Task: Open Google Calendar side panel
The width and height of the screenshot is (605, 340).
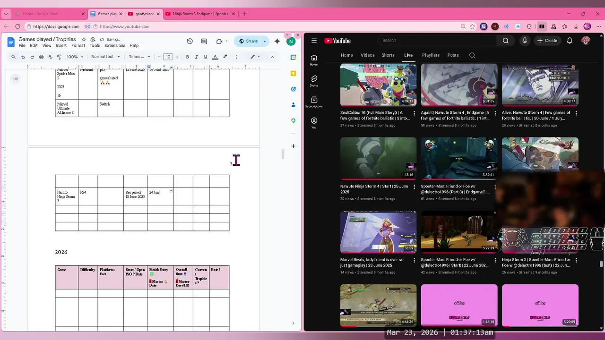Action: coord(293,57)
